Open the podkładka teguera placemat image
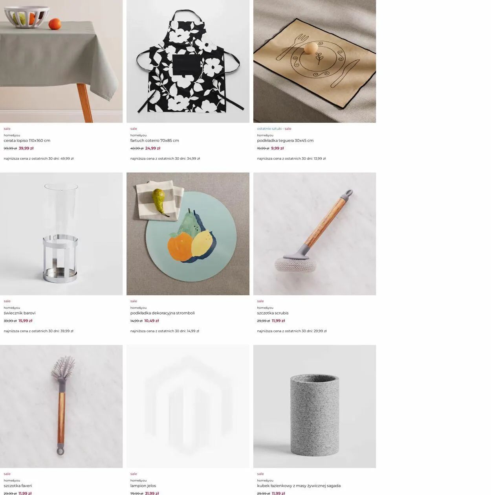The image size is (491, 495). coord(315,61)
